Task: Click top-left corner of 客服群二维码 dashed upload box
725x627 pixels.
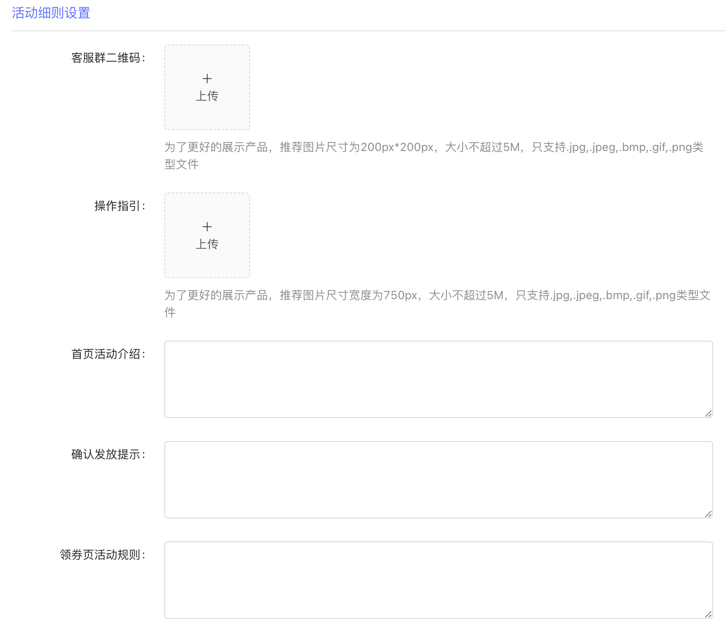Action: 166,46
